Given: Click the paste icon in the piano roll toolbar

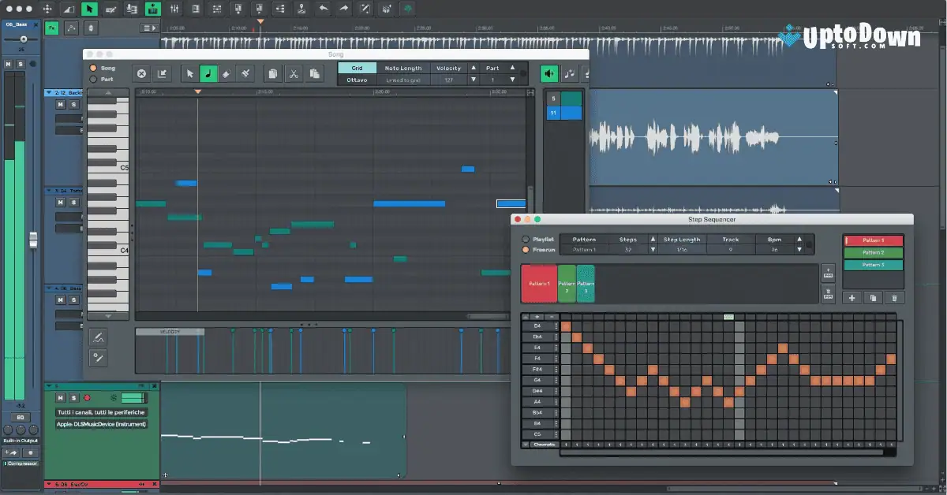Looking at the screenshot, I should pos(313,73).
